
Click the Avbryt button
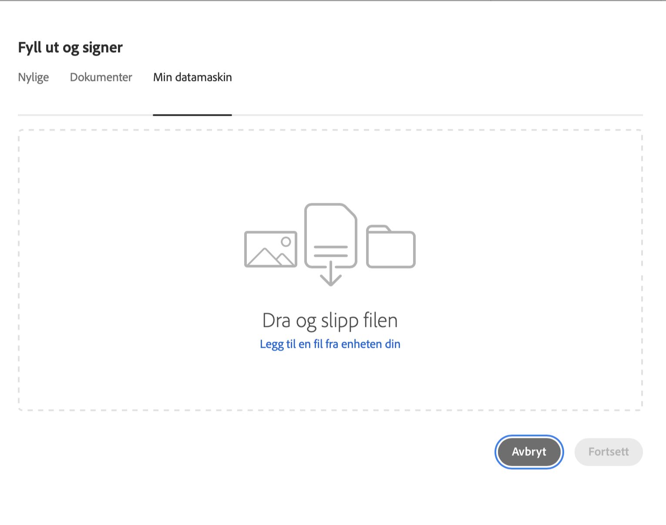[529, 452]
